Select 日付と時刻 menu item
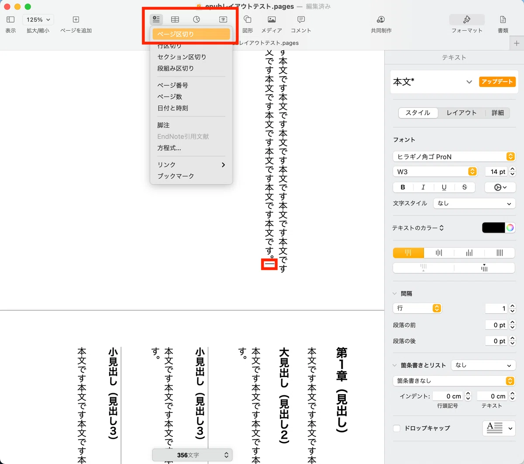Image resolution: width=524 pixels, height=464 pixels. pyautogui.click(x=191, y=108)
